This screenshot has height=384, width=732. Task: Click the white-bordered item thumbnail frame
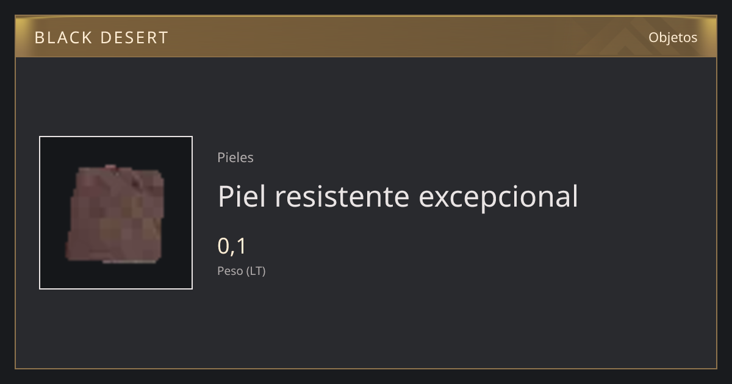[x=116, y=213]
